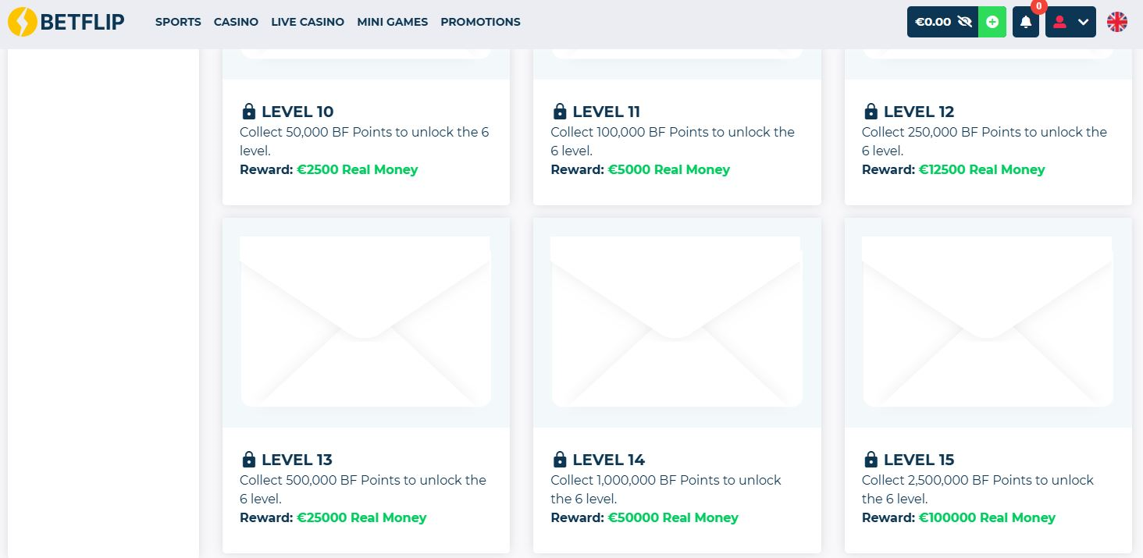The image size is (1143, 558).
Task: Click the Level 11 lock icon
Action: pos(560,111)
